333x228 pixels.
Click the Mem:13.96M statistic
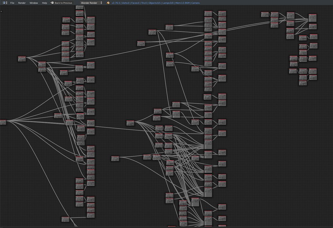[182, 3]
